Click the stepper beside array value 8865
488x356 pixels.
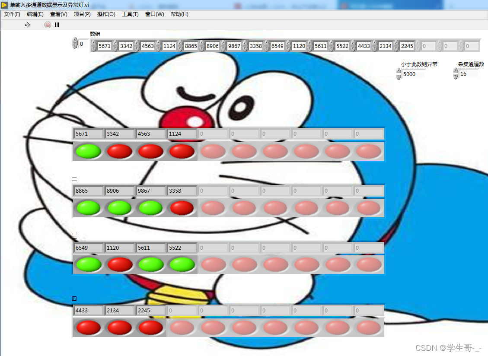(x=181, y=46)
